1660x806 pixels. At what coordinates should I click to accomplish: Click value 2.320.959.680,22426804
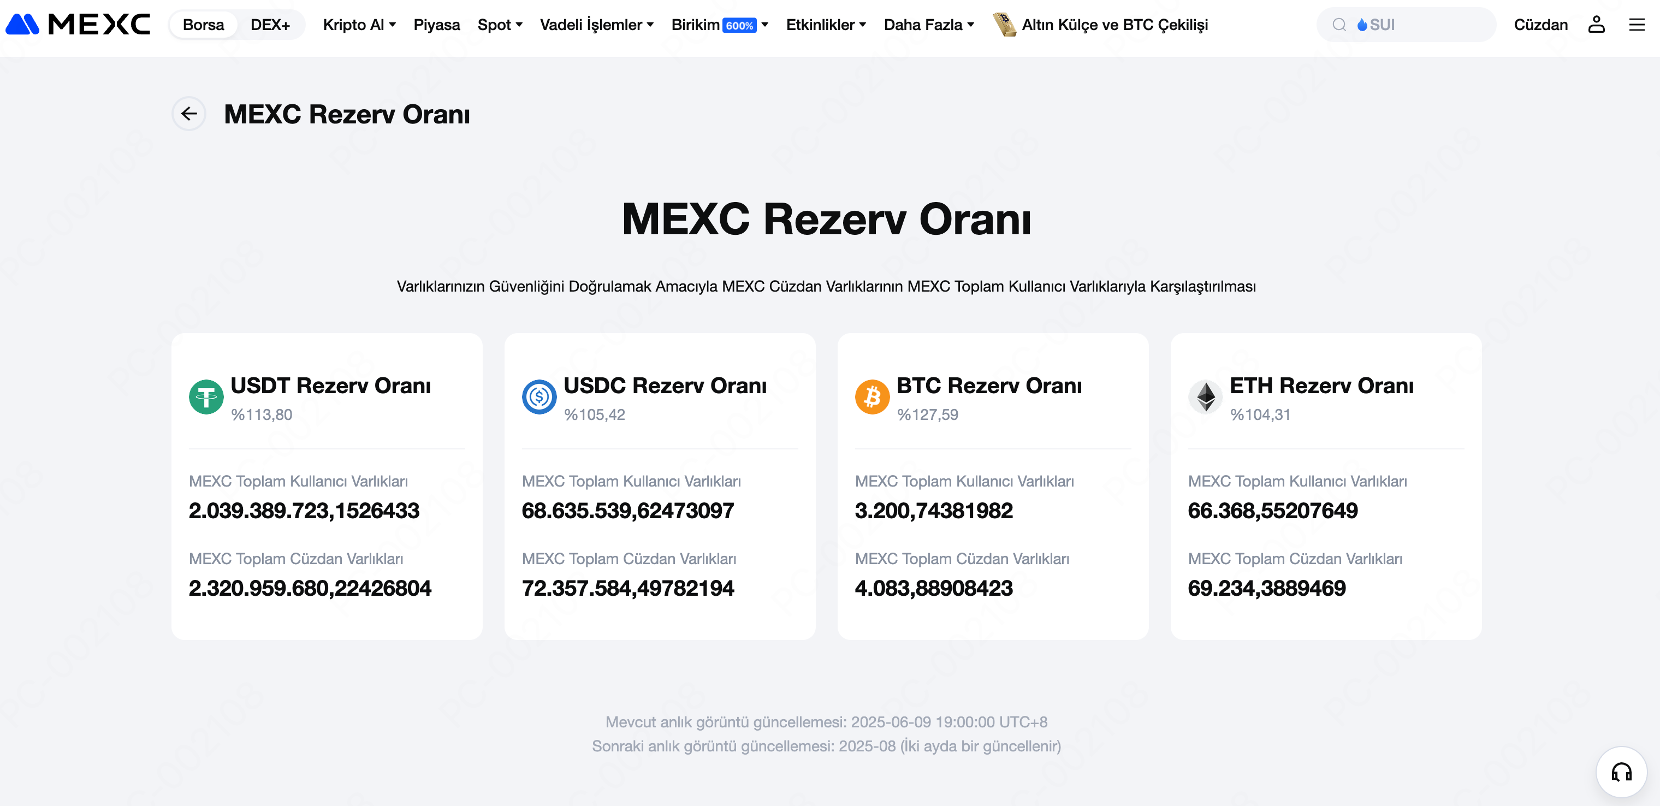[310, 588]
